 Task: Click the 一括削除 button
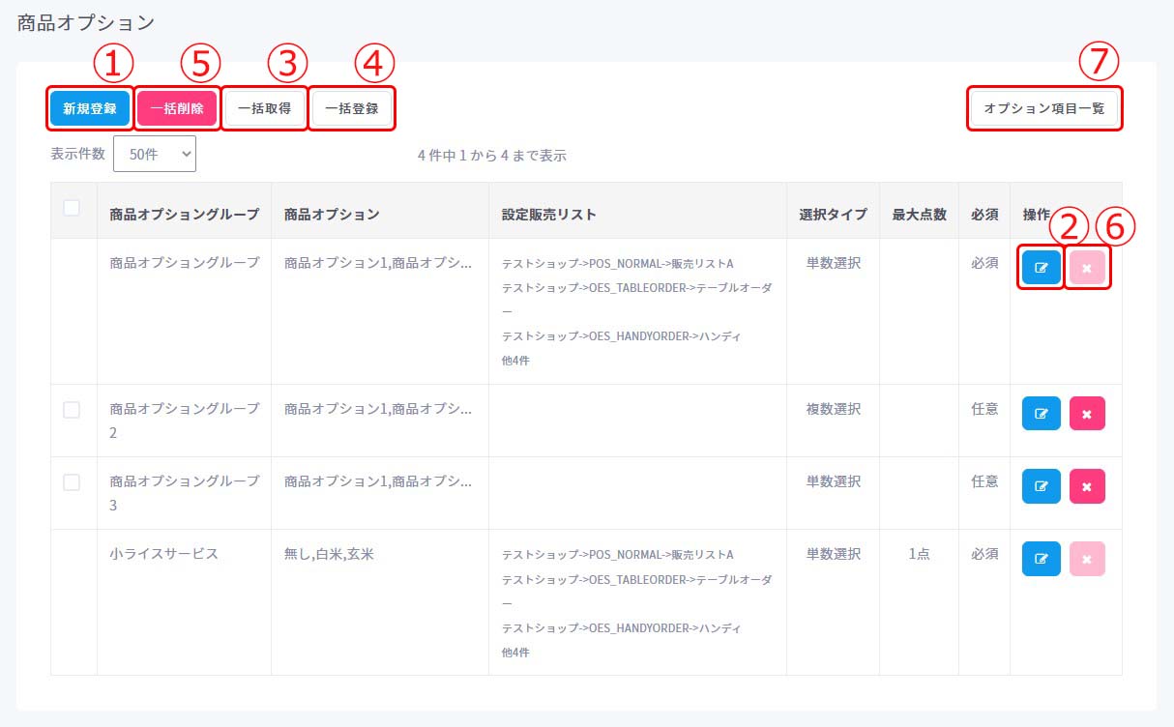click(x=177, y=108)
